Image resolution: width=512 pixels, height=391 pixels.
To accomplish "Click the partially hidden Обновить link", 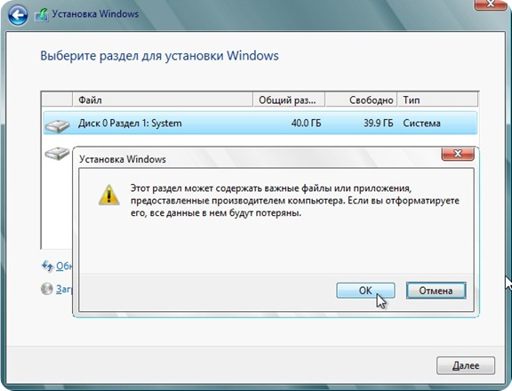I will pyautogui.click(x=64, y=267).
